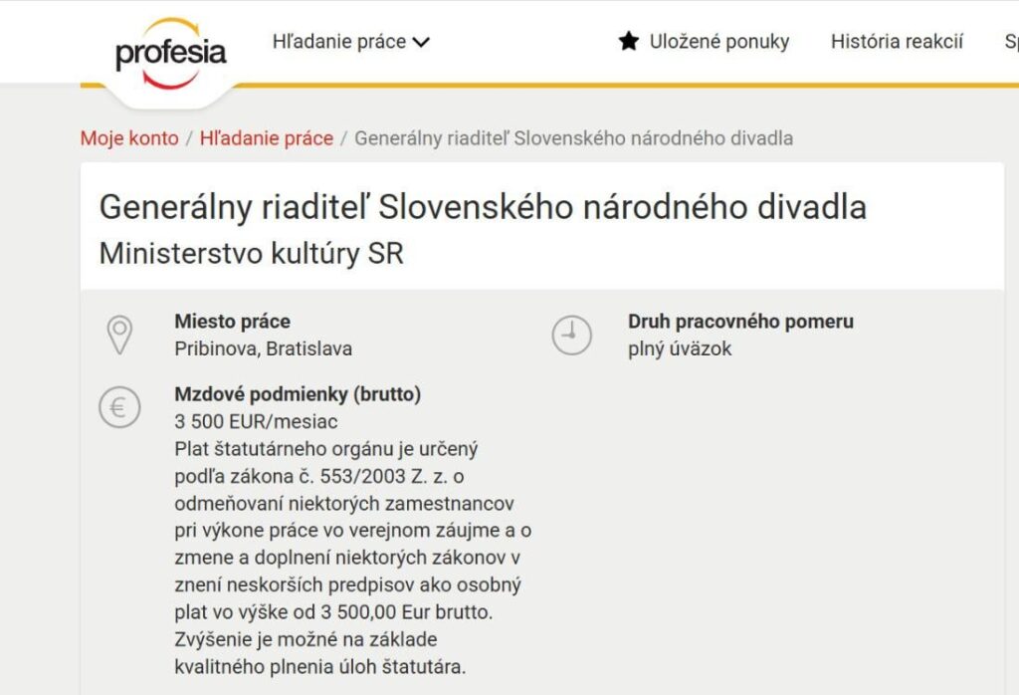Click the job title heading

pyautogui.click(x=483, y=207)
